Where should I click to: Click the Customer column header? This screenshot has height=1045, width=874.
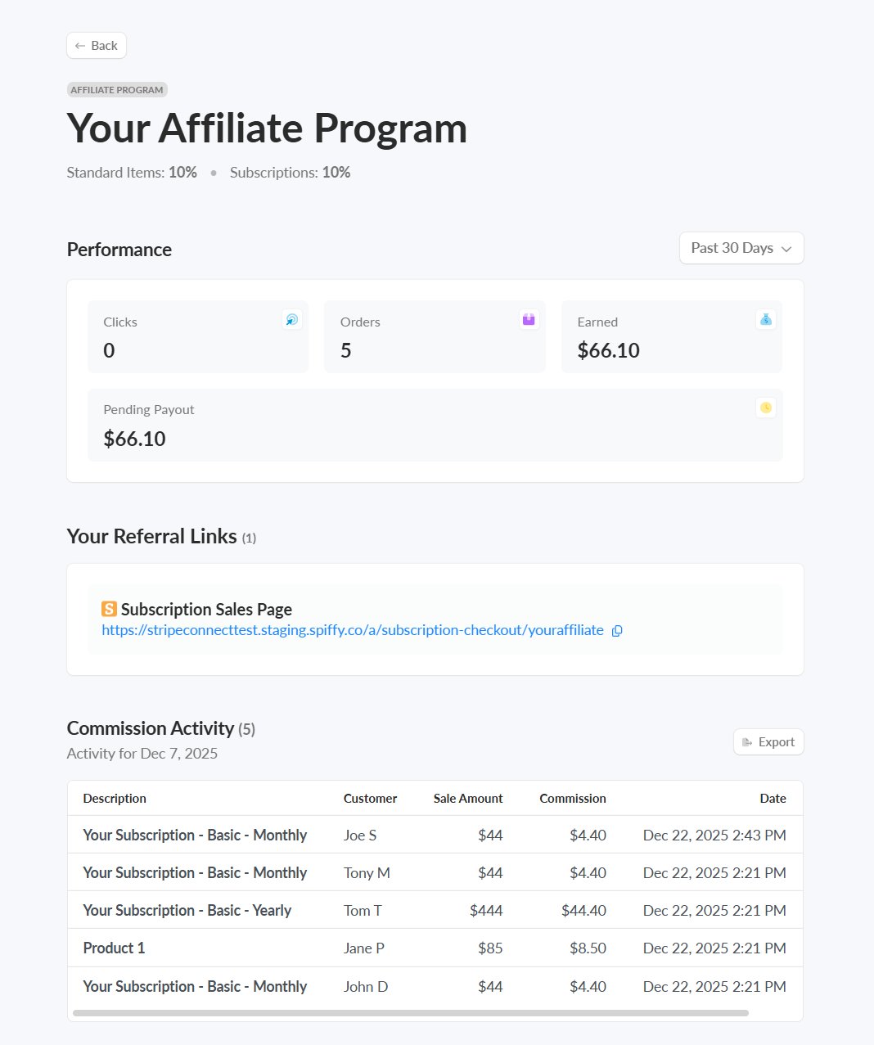tap(370, 799)
